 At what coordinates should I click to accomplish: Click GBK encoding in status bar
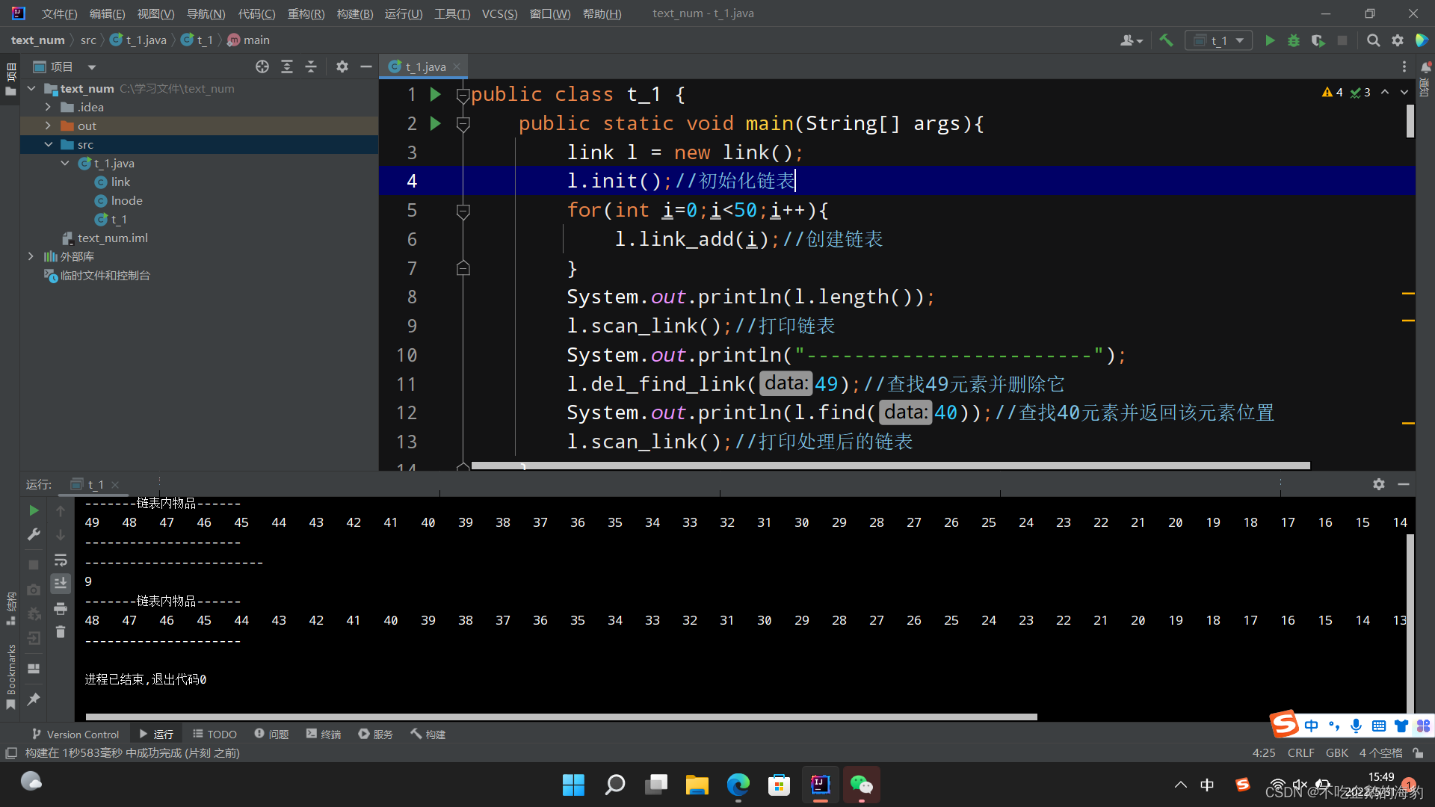point(1337,752)
